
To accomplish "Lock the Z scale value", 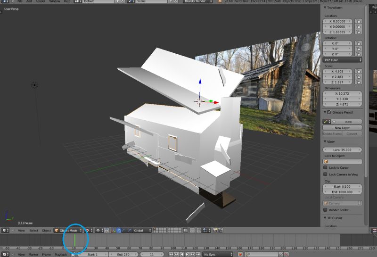I will pos(358,82).
